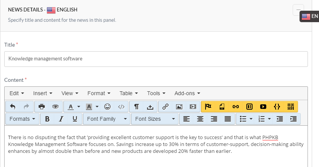Viewport: 319px width, 167px height.
Task: Open the Add-ons menu
Action: [x=187, y=93]
